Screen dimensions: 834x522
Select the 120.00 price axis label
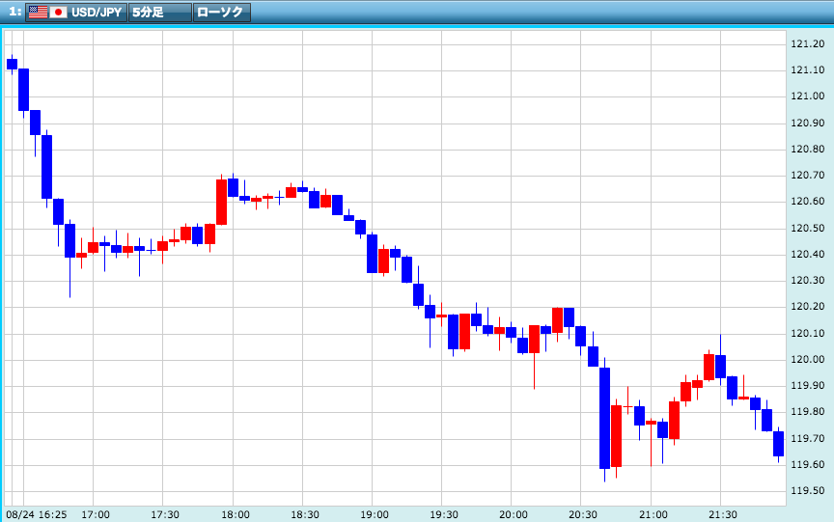(x=807, y=359)
